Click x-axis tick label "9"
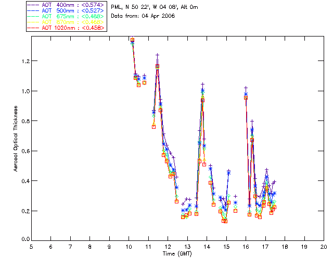 click(x=109, y=247)
